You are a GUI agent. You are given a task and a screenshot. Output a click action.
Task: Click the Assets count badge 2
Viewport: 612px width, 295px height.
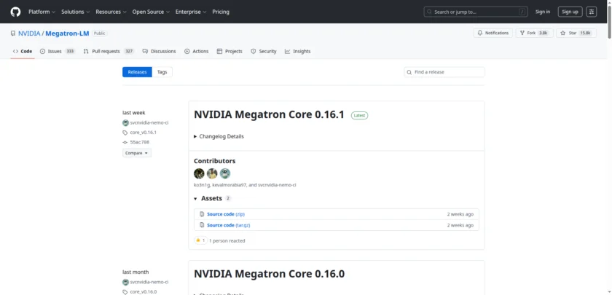click(228, 198)
